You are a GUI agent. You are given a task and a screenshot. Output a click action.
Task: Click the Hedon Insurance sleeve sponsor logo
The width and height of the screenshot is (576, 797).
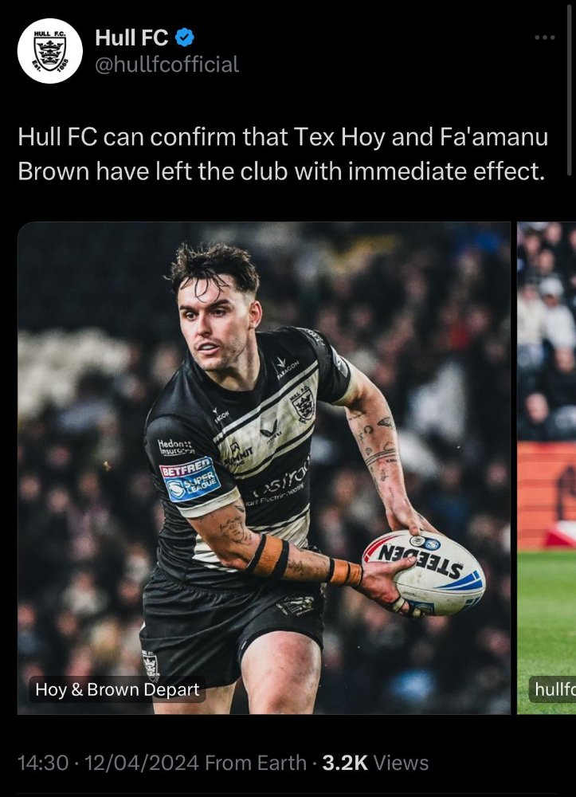tap(176, 447)
